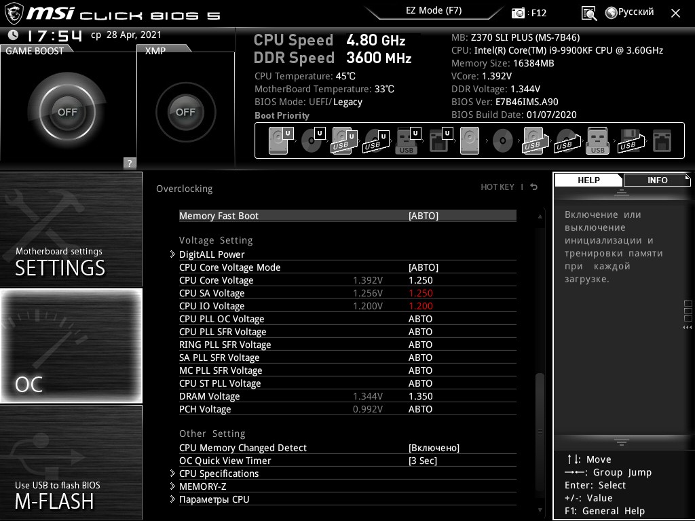Click scrollbar up arrow in settings list
This screenshot has height=521, width=695.
tap(540, 216)
